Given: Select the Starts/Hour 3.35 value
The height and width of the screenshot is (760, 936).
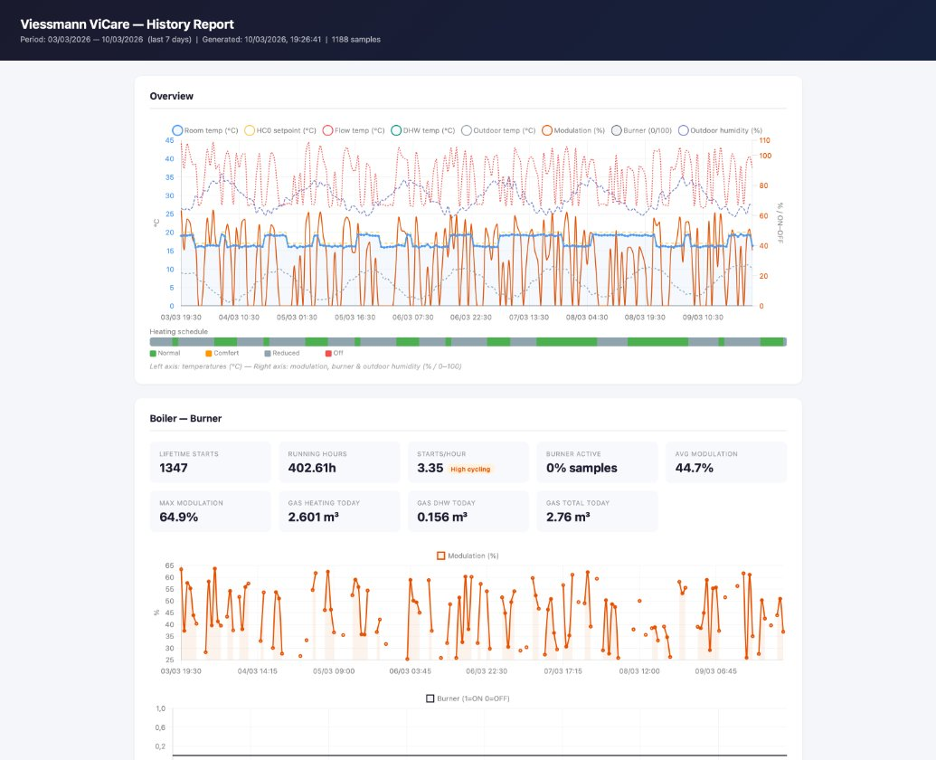Looking at the screenshot, I should tap(430, 468).
